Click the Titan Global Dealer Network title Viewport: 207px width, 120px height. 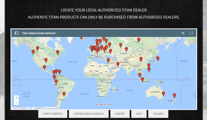(x=39, y=33)
